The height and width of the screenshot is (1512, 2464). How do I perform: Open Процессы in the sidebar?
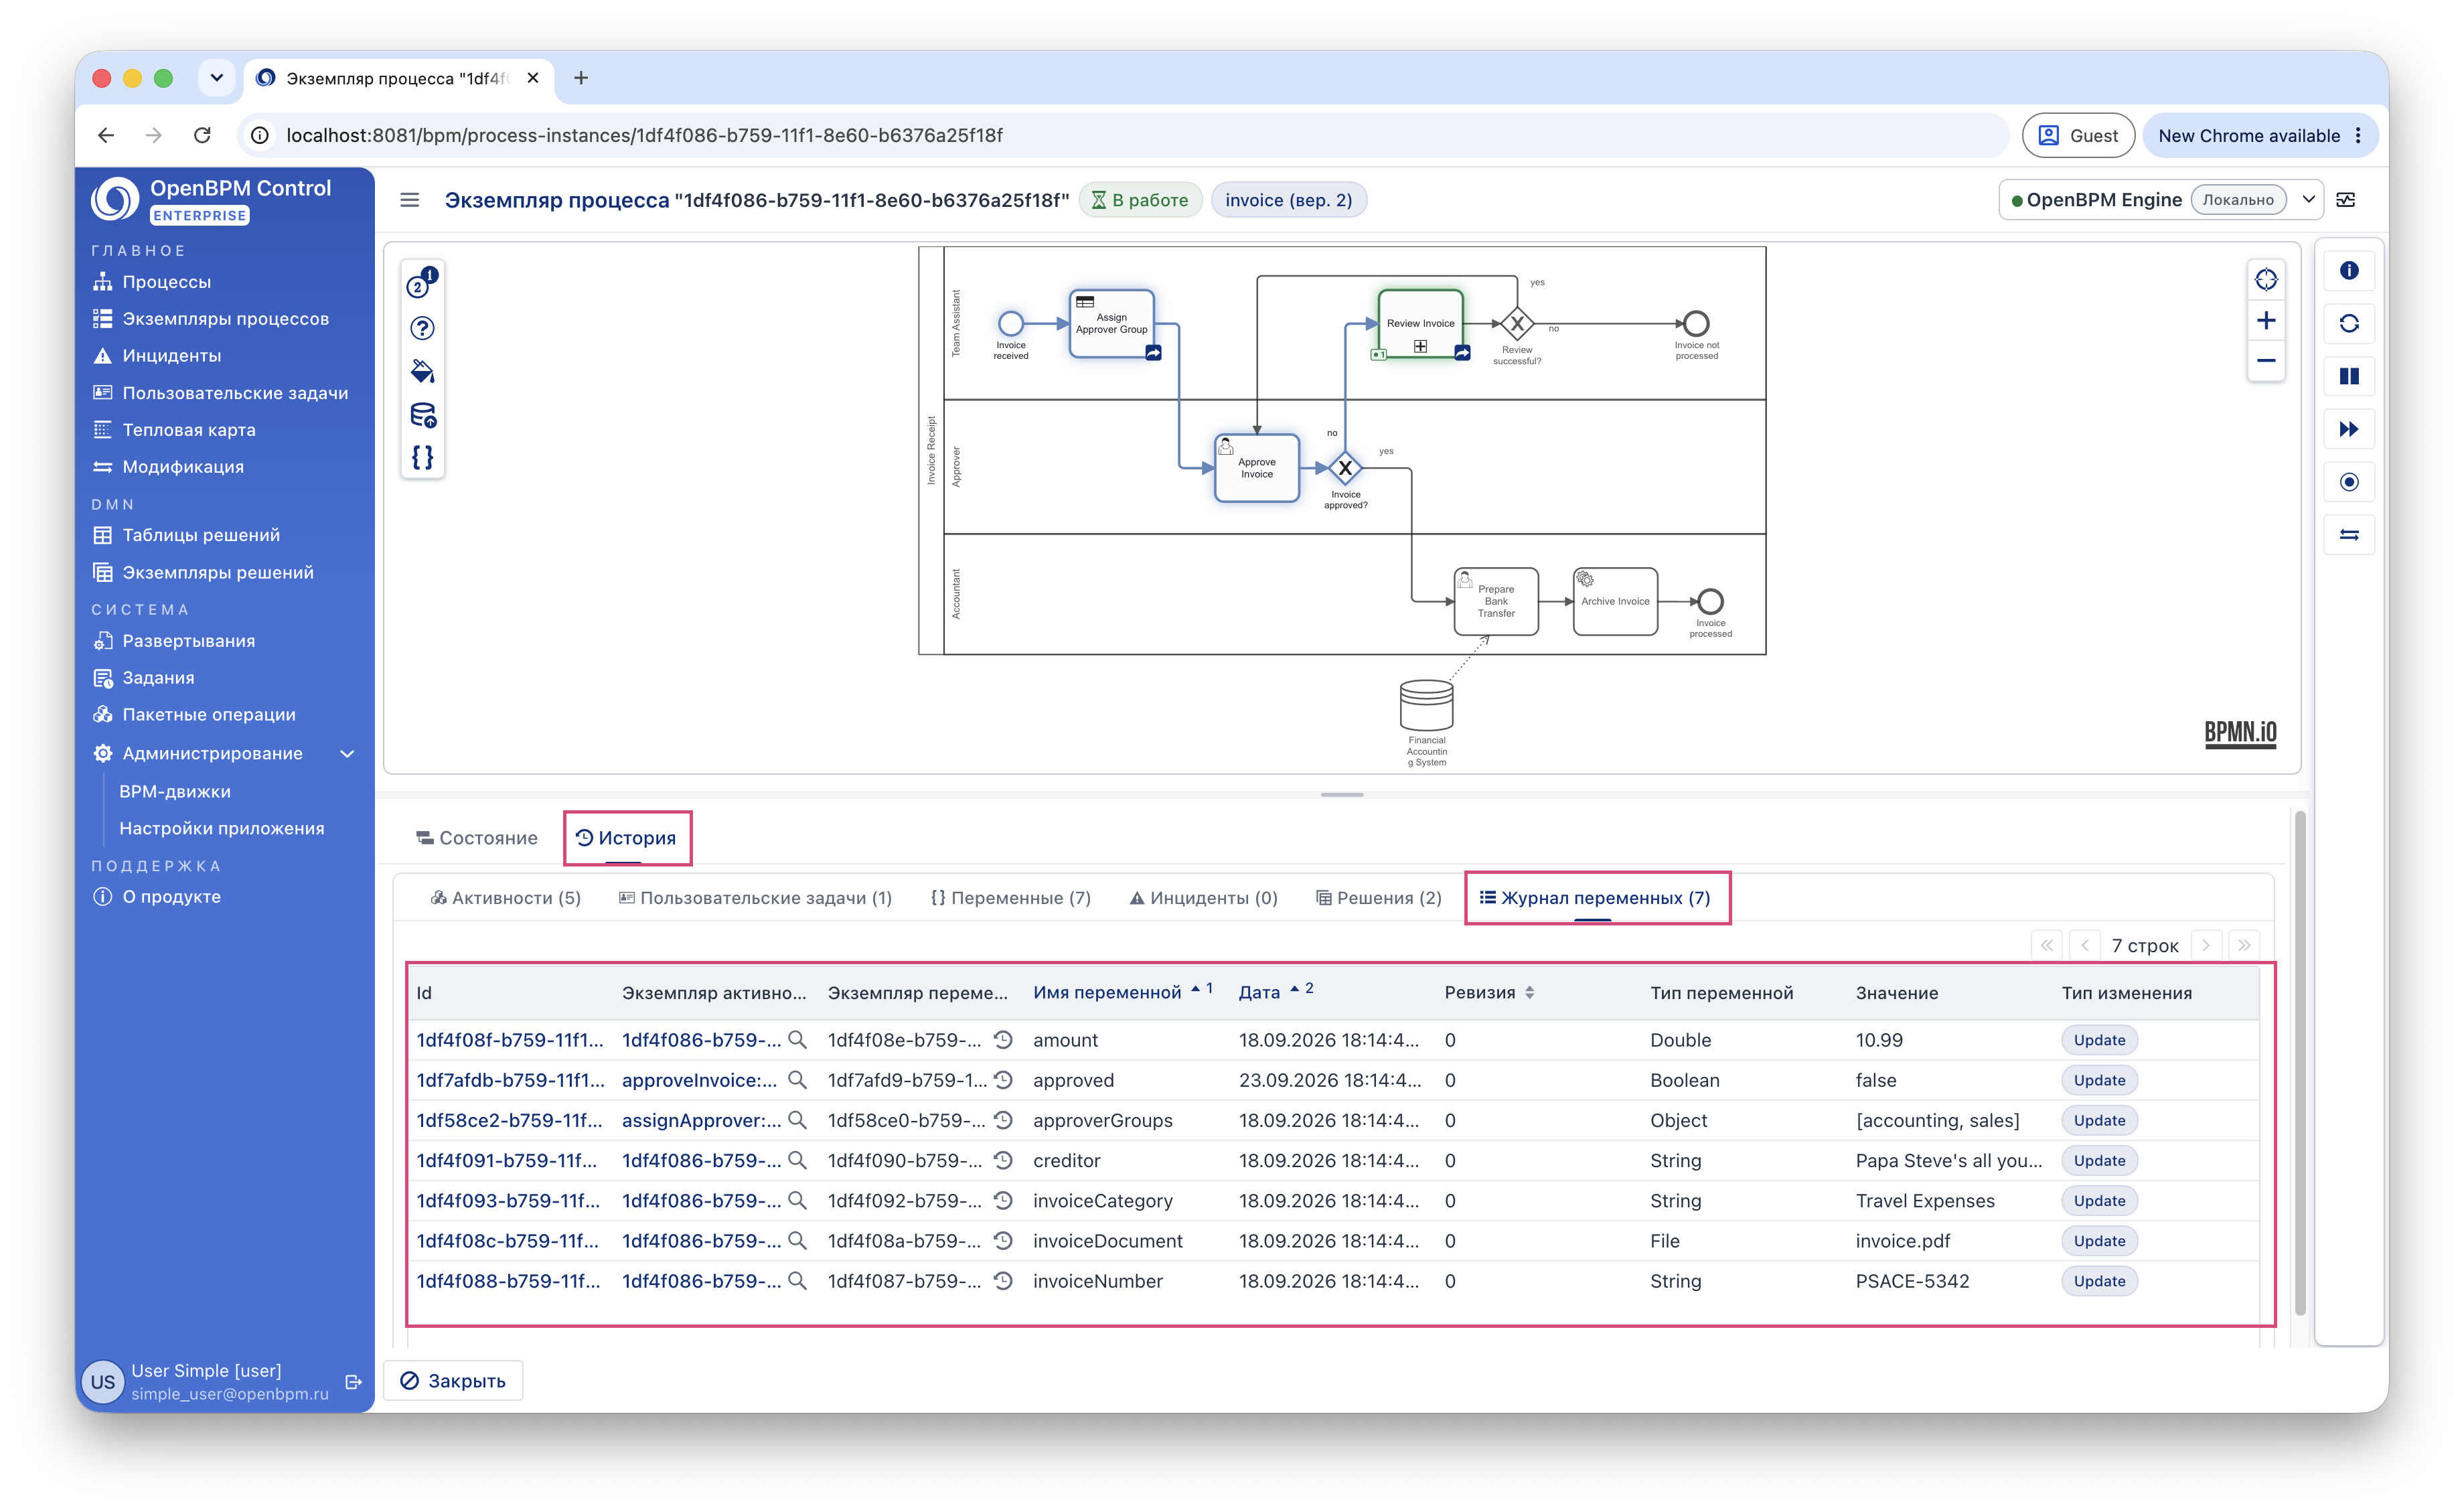click(166, 282)
